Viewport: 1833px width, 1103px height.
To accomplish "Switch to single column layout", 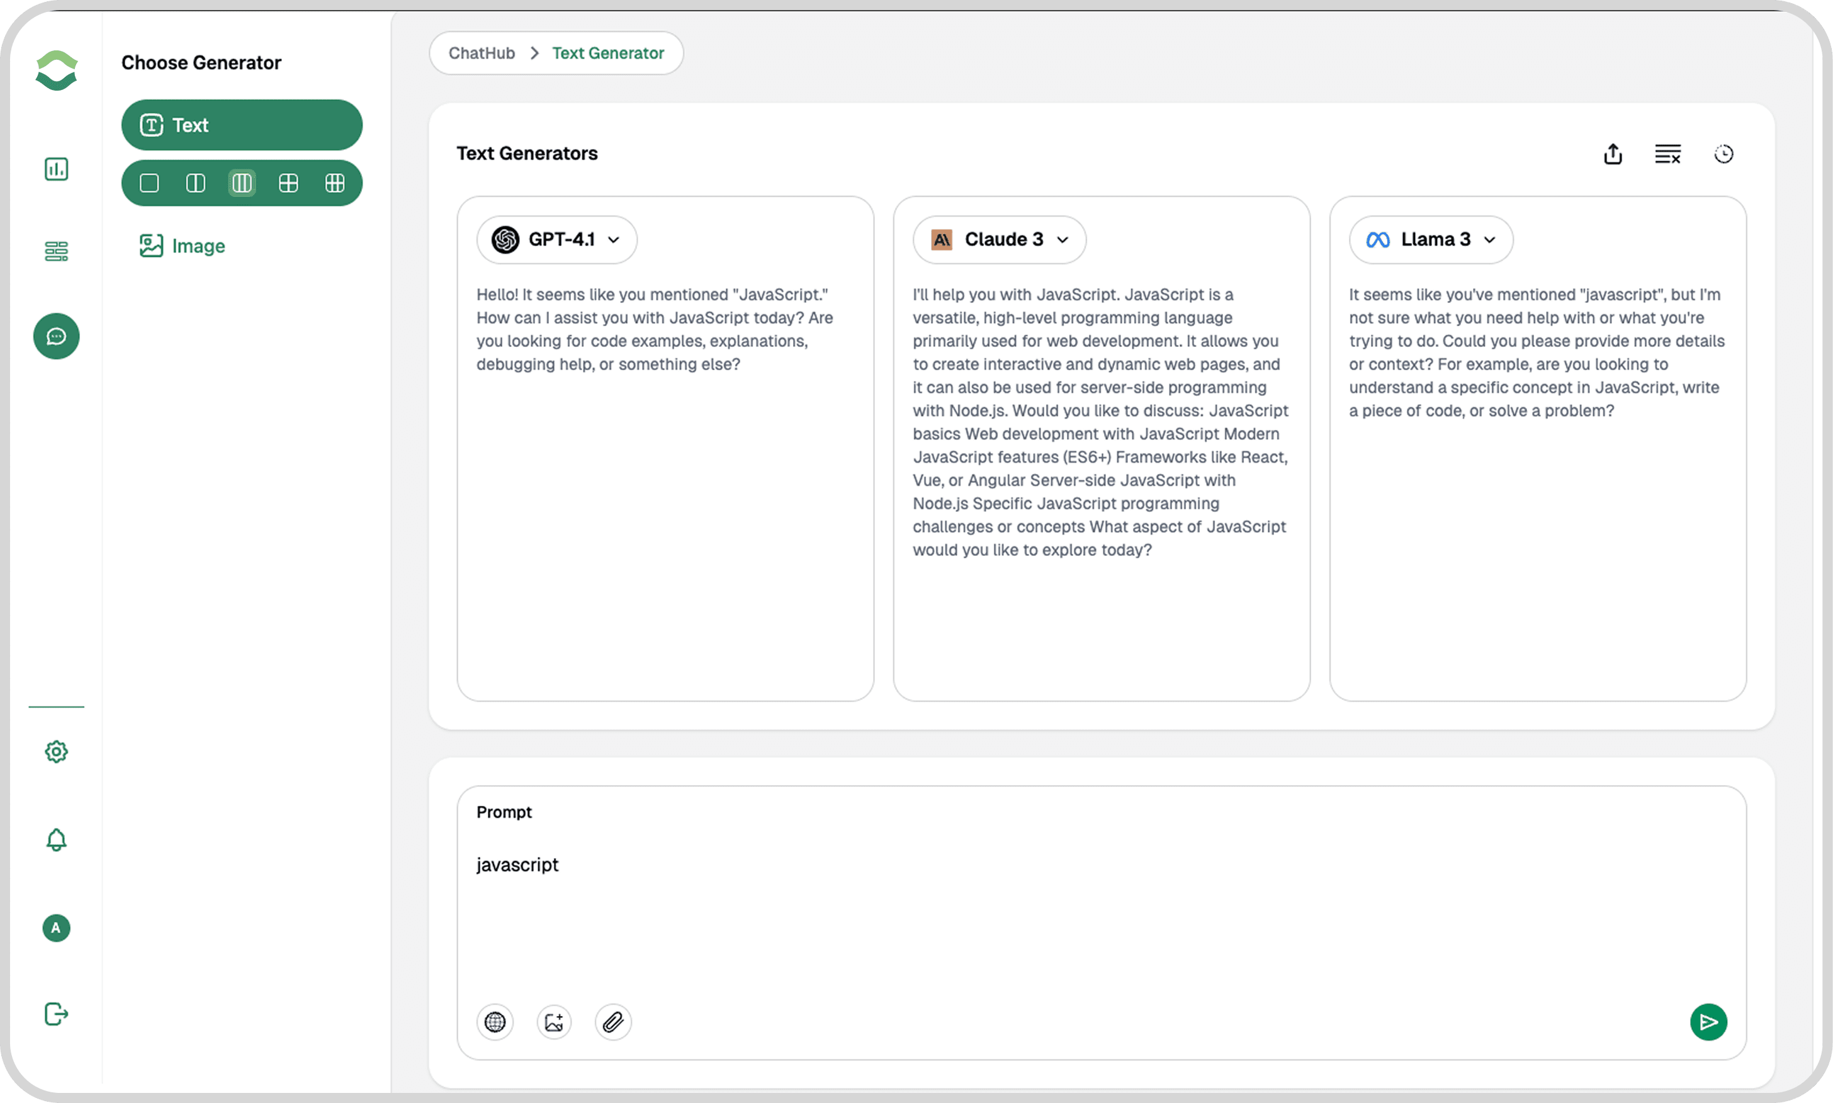I will coord(149,182).
